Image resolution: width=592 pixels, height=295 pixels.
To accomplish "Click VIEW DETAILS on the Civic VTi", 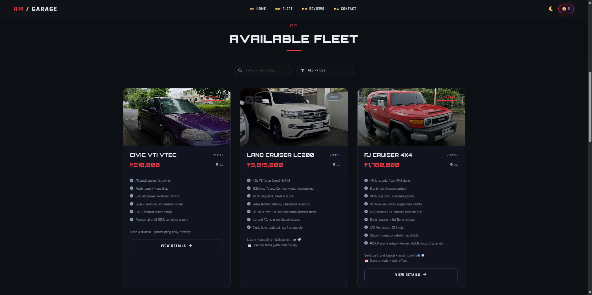I will pyautogui.click(x=176, y=246).
